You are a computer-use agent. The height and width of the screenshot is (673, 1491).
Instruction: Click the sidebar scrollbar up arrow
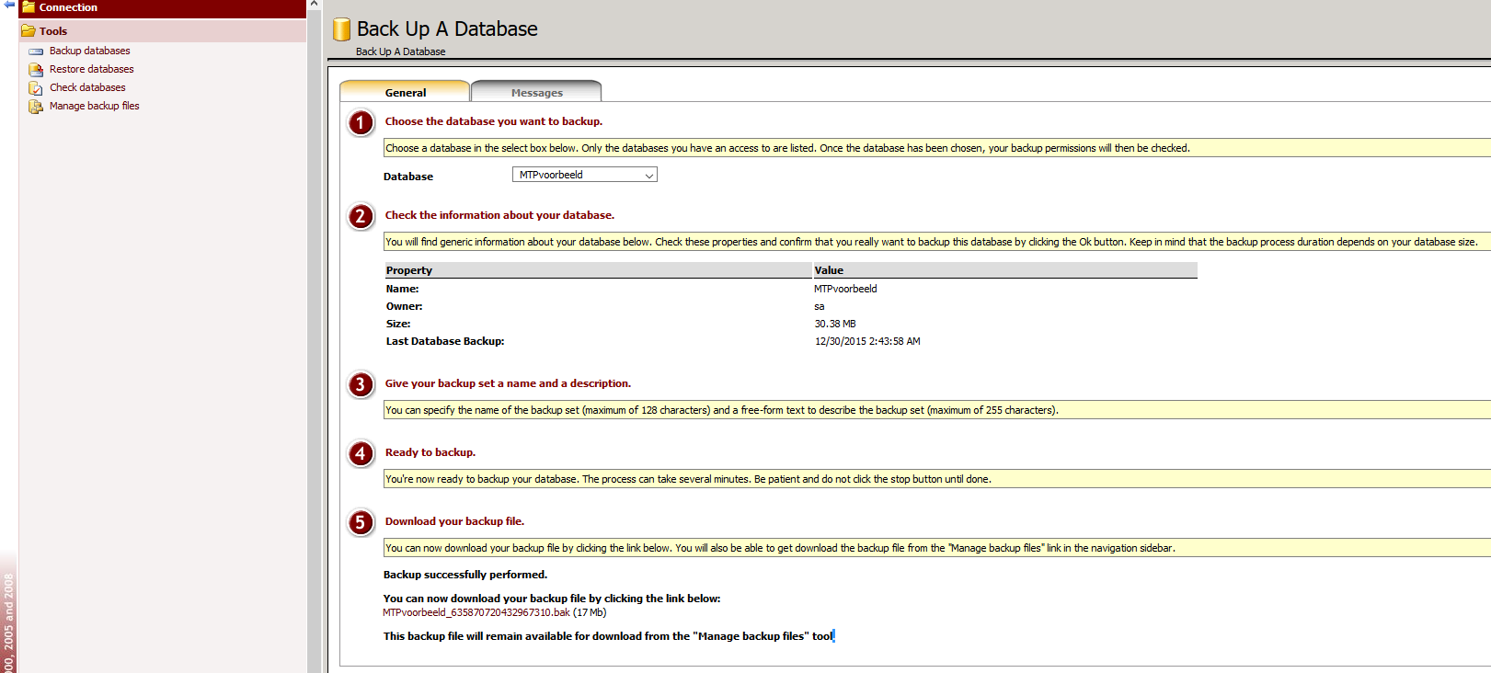point(314,5)
